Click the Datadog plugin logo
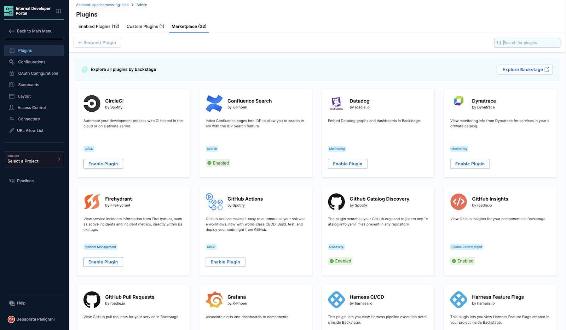The image size is (566, 330). [336, 104]
